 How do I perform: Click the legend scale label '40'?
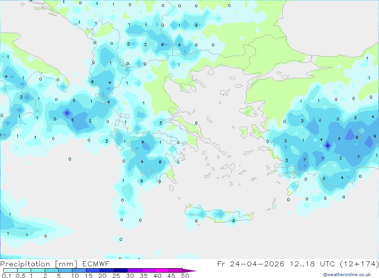tap(158, 276)
